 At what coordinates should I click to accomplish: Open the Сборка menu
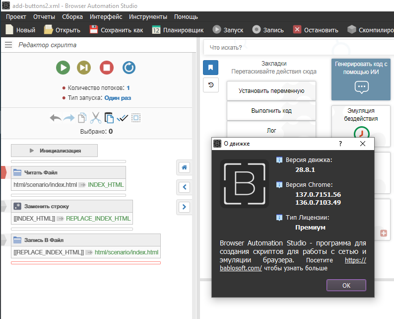72,16
